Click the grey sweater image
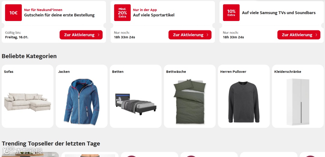This screenshot has height=157, width=325. point(244,102)
